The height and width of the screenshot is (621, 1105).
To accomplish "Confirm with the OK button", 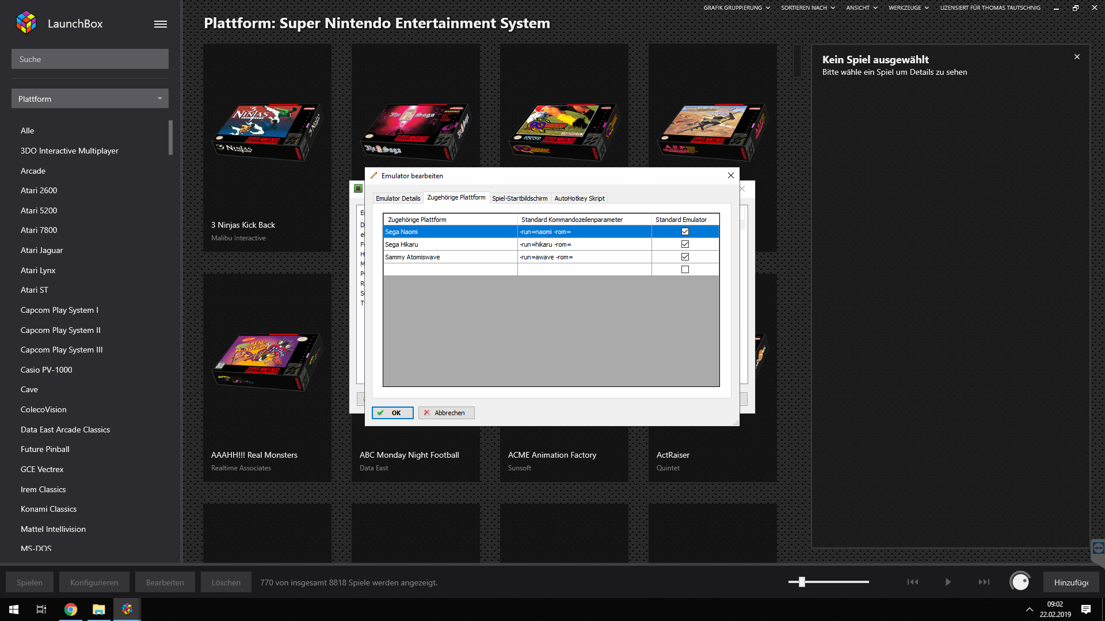I will (x=393, y=413).
